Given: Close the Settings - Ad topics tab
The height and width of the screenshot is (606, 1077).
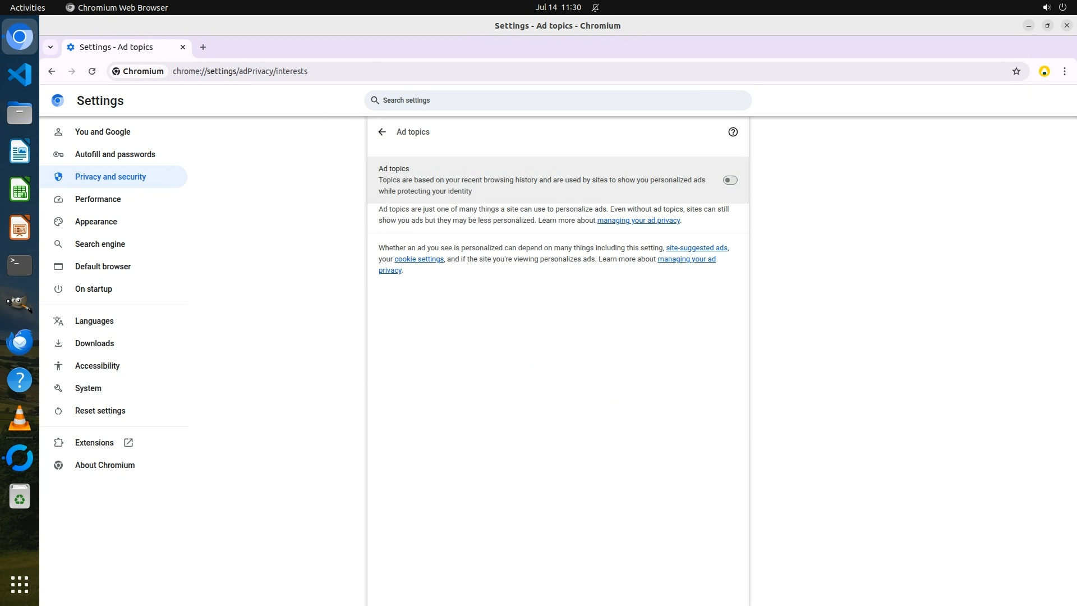Looking at the screenshot, I should tap(182, 47).
